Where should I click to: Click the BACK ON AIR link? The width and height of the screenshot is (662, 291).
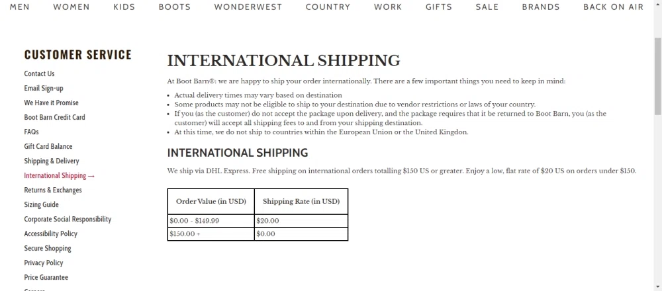(613, 7)
